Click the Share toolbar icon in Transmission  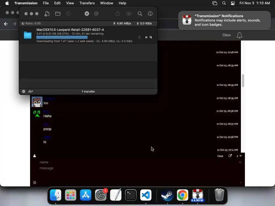(x=118, y=13)
